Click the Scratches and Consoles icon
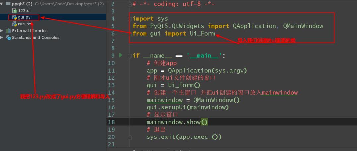 (x=8, y=37)
